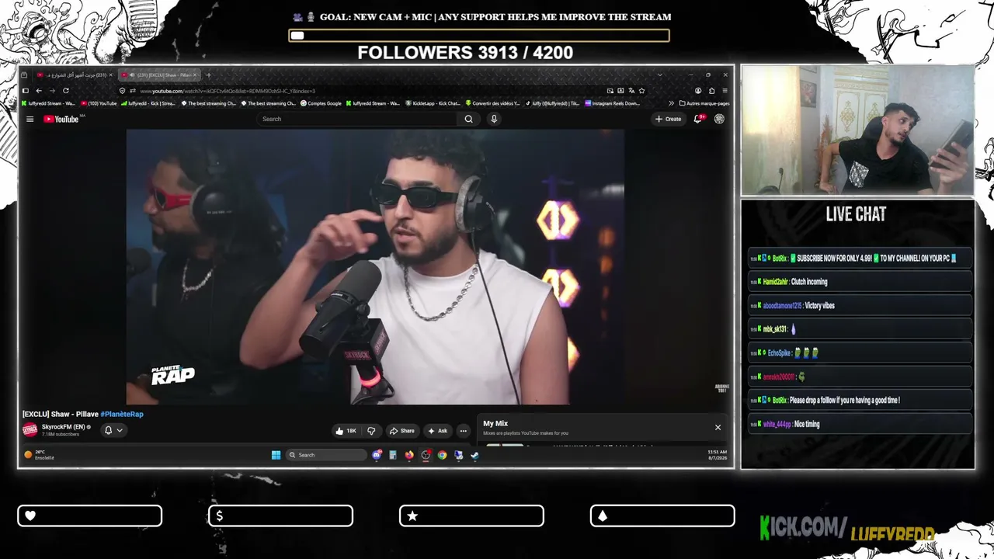
Task: Click the Create button on YouTube
Action: pos(668,119)
